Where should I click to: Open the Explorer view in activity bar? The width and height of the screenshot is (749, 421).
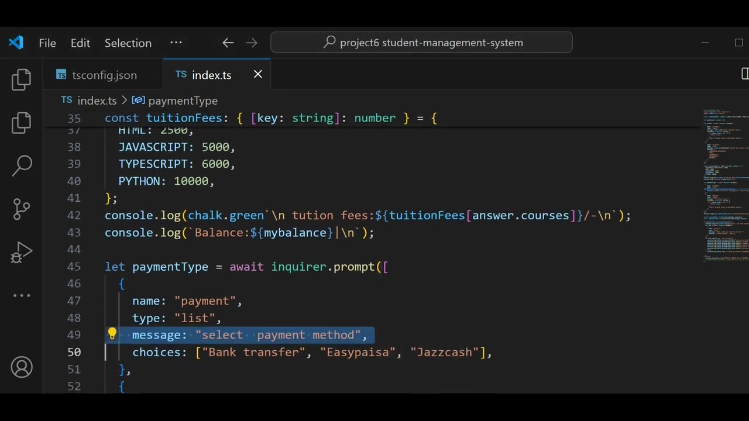point(22,80)
